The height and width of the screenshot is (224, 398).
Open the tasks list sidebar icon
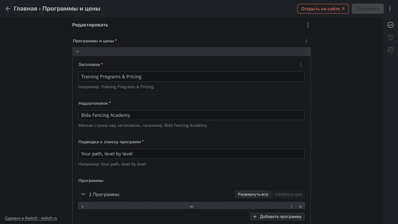[391, 50]
